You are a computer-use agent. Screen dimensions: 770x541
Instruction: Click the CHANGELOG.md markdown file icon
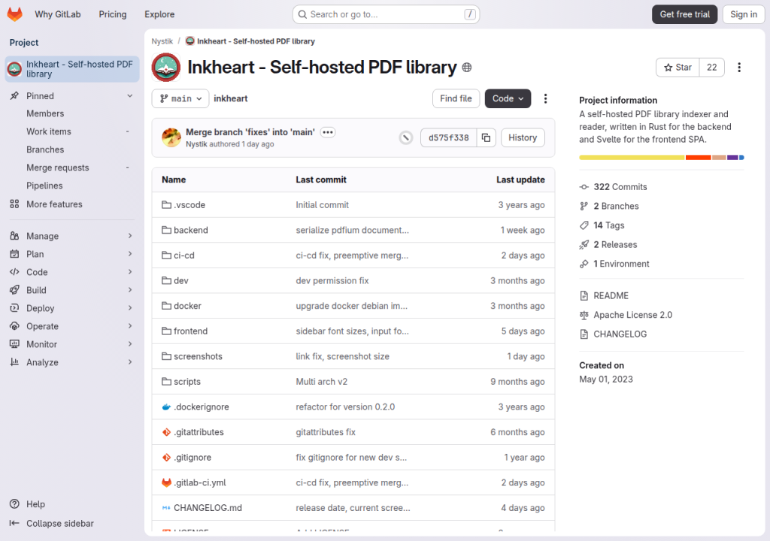166,508
